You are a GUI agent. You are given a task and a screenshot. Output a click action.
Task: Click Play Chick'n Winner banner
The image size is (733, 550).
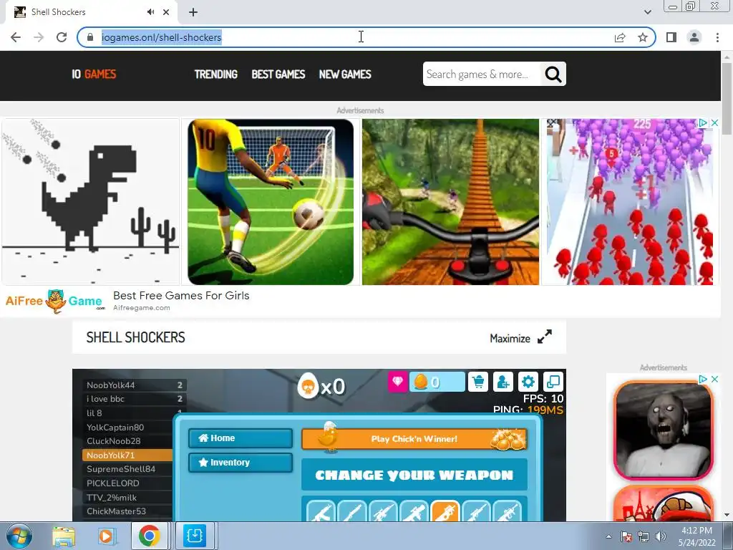(x=414, y=439)
